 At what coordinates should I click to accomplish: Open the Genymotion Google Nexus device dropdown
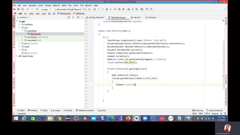(72, 9)
